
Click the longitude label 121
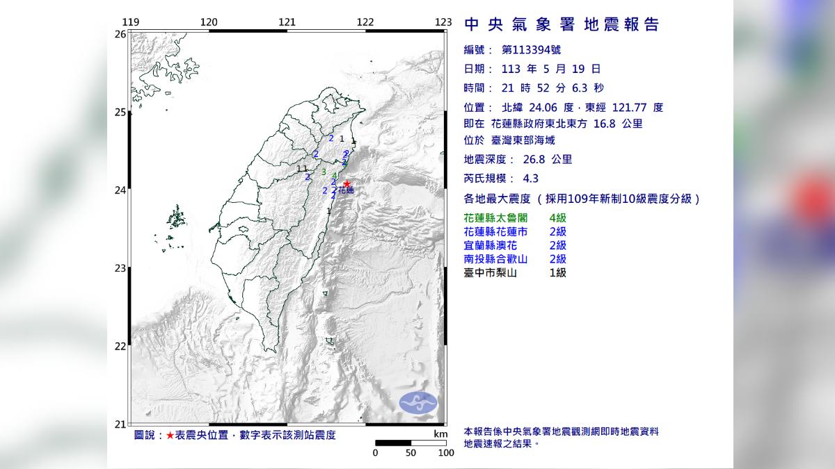point(287,22)
